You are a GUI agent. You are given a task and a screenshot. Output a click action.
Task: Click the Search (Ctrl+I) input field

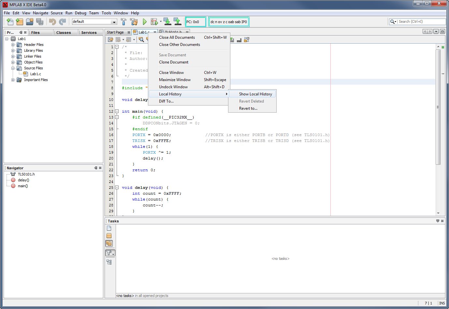pyautogui.click(x=421, y=22)
